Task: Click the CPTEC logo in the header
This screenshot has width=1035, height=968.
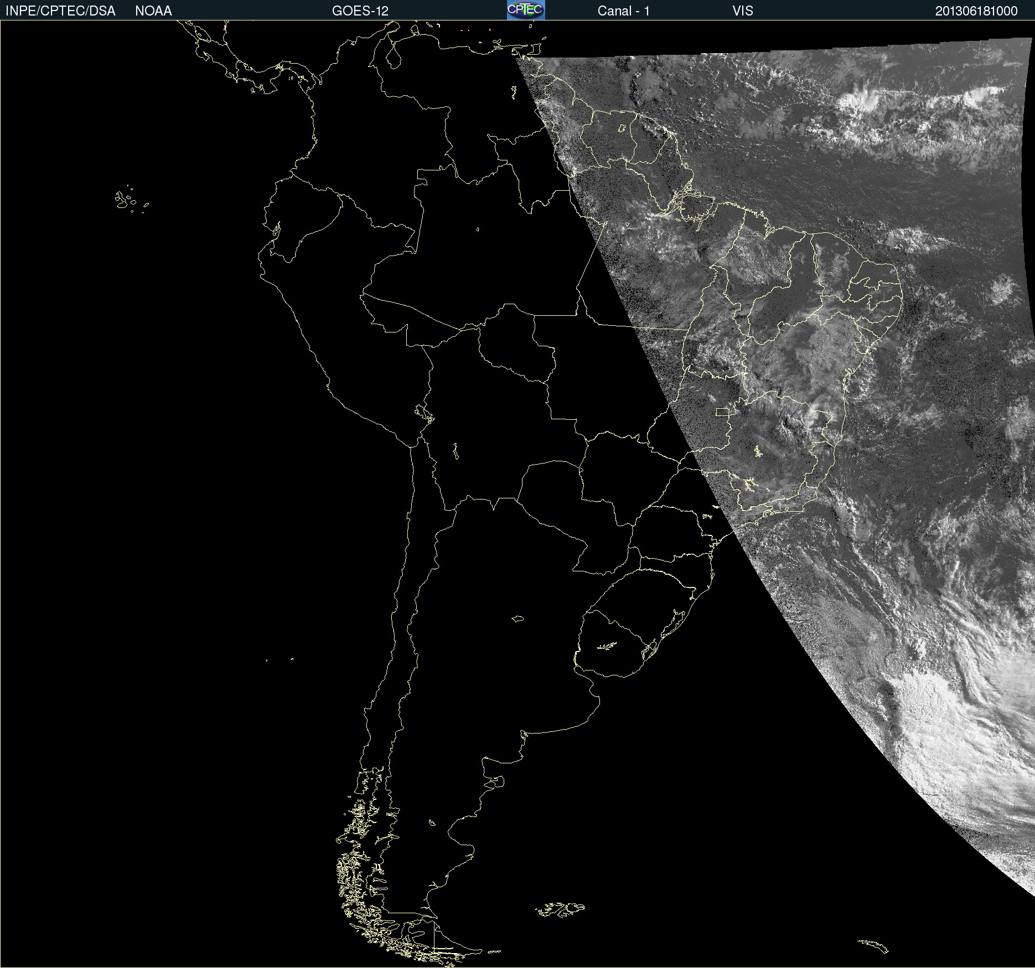Action: tap(526, 10)
